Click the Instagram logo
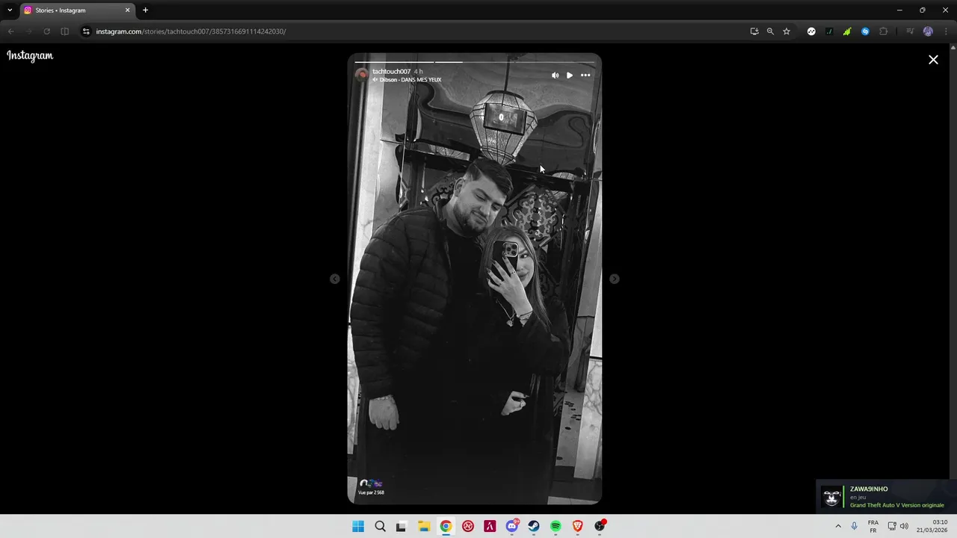957x538 pixels. pyautogui.click(x=30, y=55)
